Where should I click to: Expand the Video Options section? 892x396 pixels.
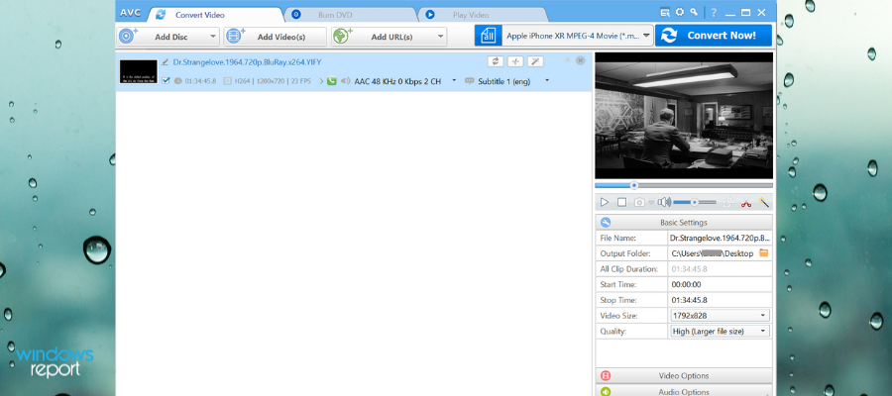684,375
